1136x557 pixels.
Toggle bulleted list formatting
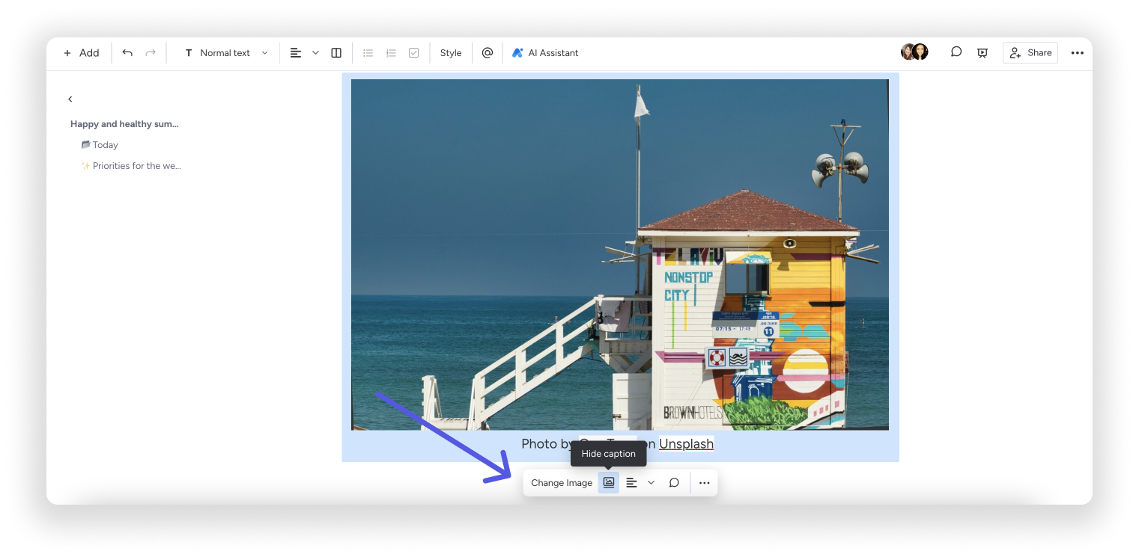(x=368, y=53)
